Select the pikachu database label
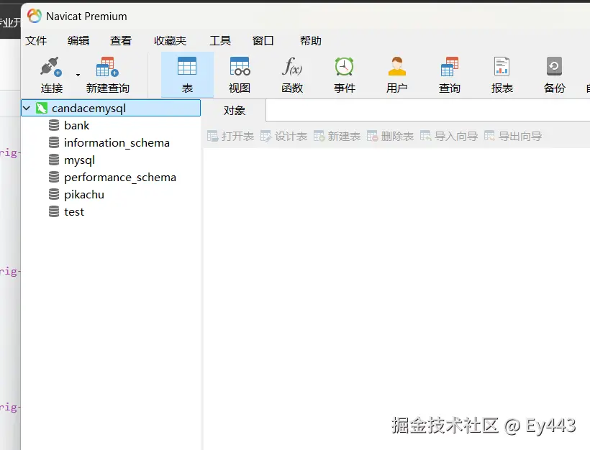The image size is (590, 450). [x=84, y=195]
